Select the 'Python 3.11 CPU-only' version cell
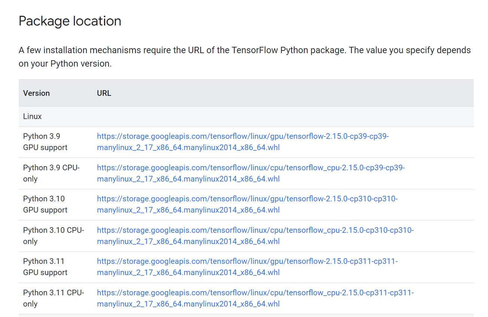 (54, 298)
